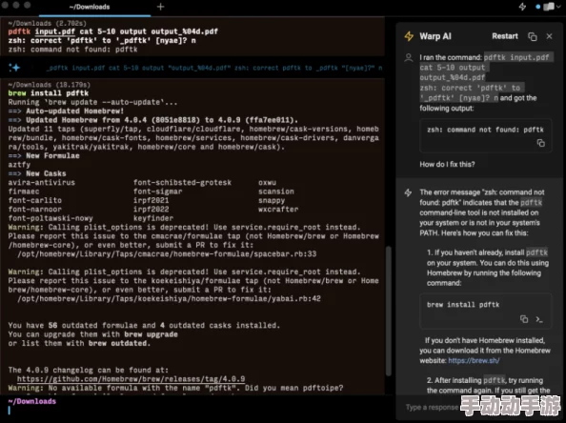
Task: Click the yabai.rb:42 file path
Action: (x=169, y=298)
